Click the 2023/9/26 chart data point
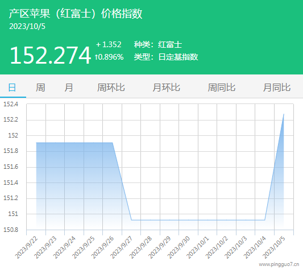303x270 pixels. 113,143
